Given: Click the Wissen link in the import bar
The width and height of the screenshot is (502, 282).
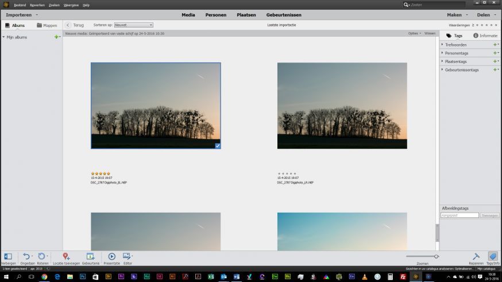Looking at the screenshot, I should (430, 33).
